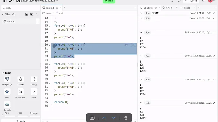Screen dimensions: 218x122
Task: Click the Run badge of 10:33:15 entry
Action: tap(147, 103)
